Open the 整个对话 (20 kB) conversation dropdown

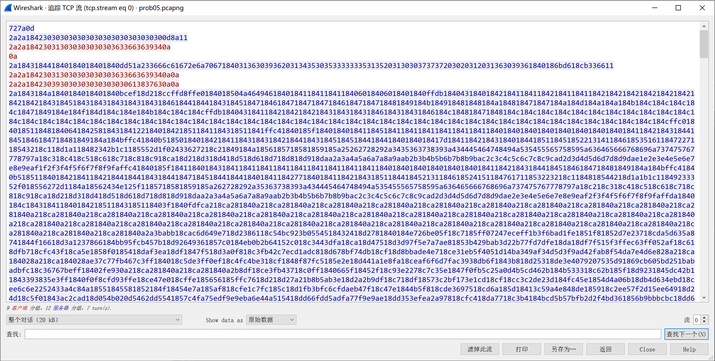(94, 320)
